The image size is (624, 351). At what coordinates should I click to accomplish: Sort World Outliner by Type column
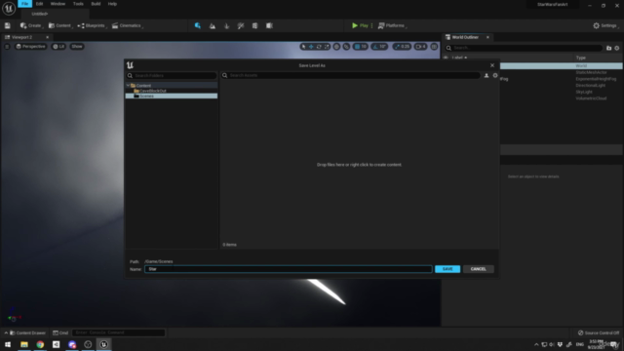581,58
